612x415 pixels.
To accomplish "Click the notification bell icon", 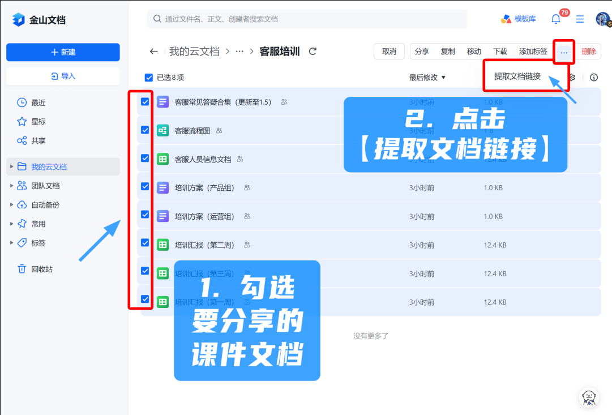I will (556, 19).
